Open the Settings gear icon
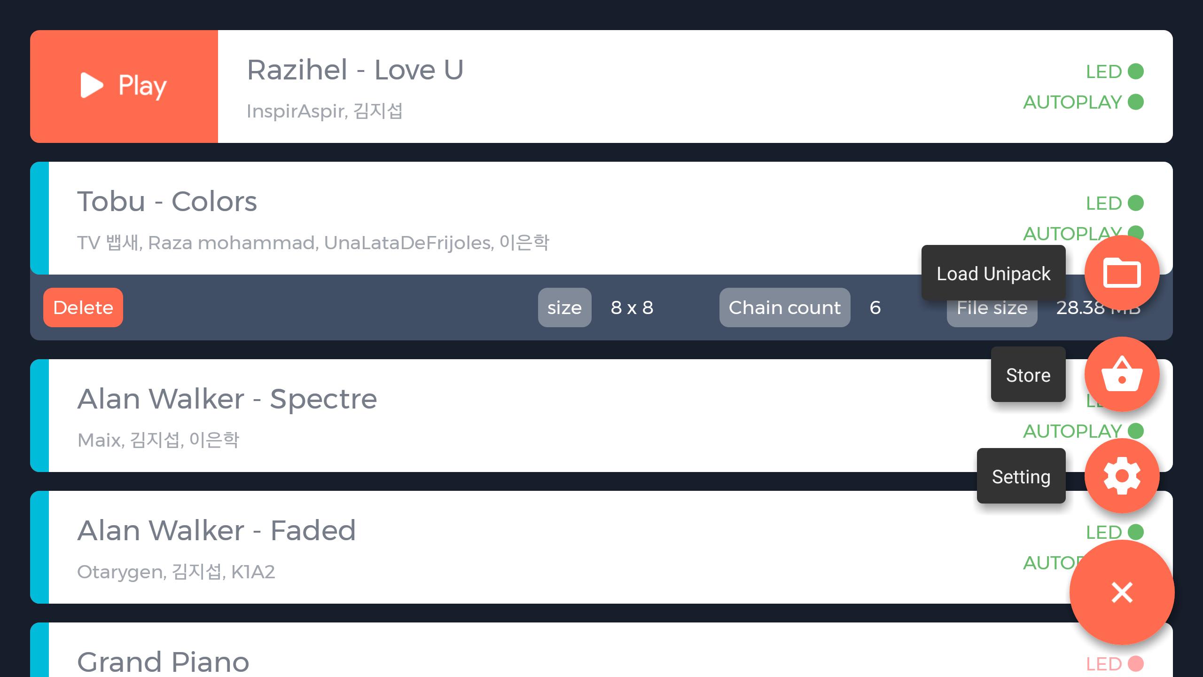Image resolution: width=1203 pixels, height=677 pixels. click(1122, 476)
